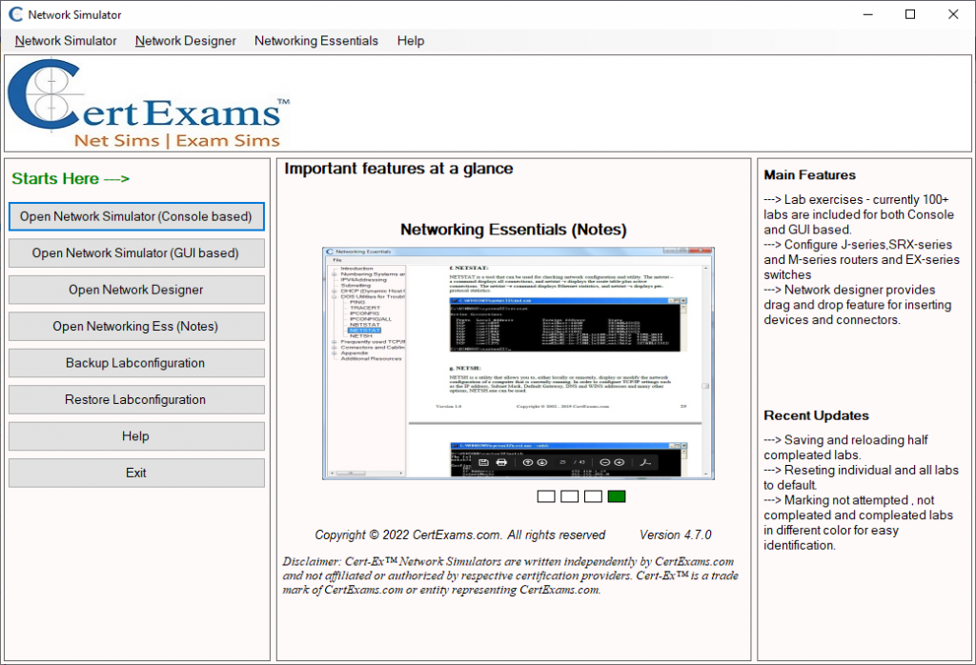Expand the Networking Essentials menu
This screenshot has height=665, width=976.
316,41
